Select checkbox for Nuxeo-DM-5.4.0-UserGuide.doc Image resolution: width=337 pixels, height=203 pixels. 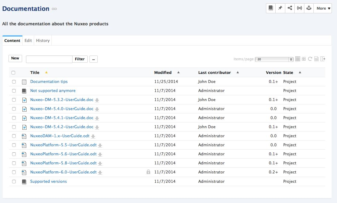tap(14, 109)
